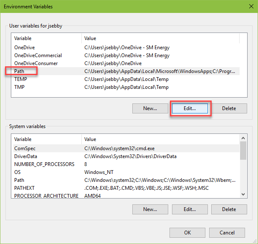Screen dimensions: 258x244
Task: Confirm the dialog with OK
Action: pyautogui.click(x=187, y=233)
